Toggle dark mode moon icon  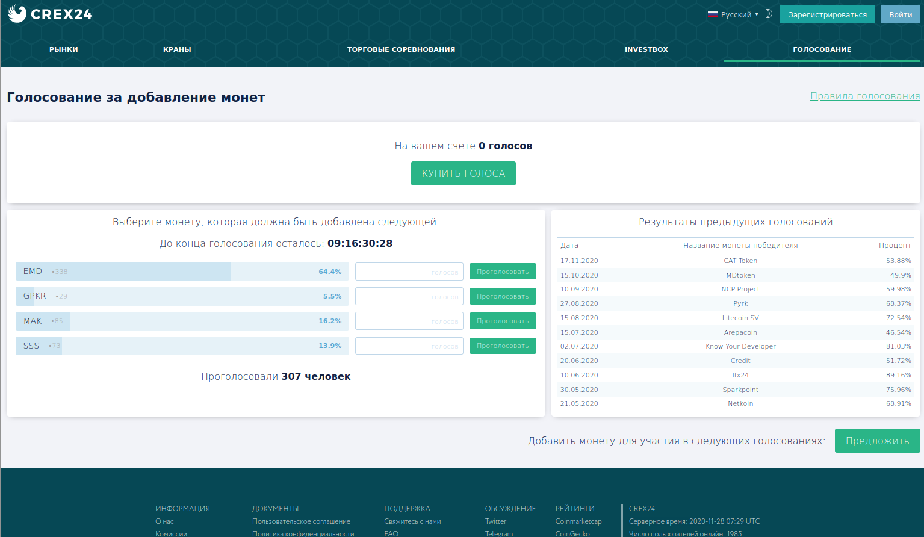(769, 14)
